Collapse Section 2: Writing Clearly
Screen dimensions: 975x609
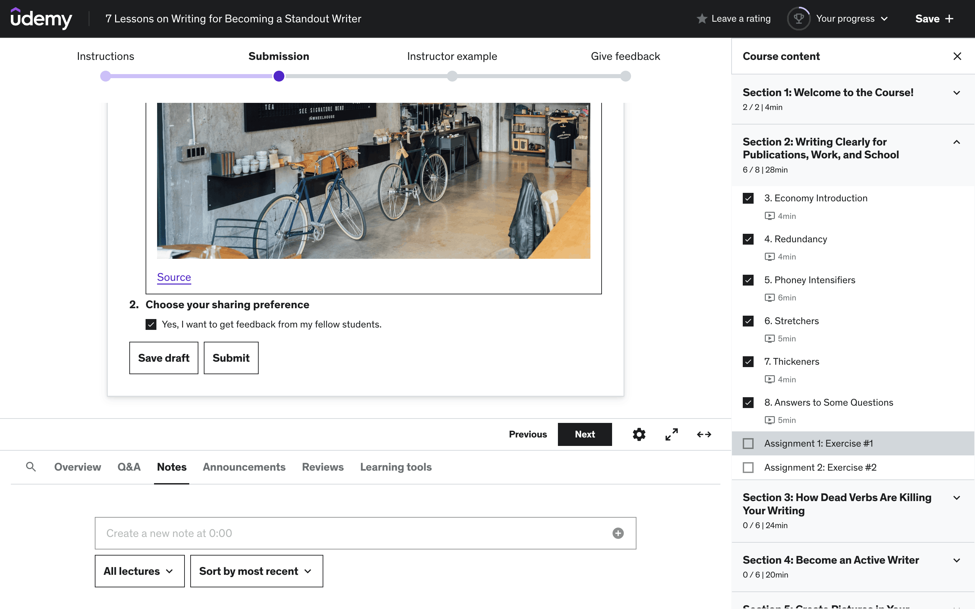853,156
